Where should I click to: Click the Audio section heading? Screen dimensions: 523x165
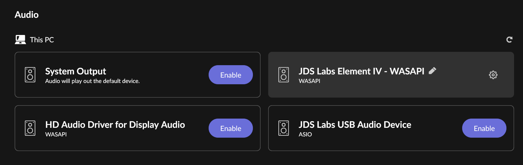[x=27, y=15]
